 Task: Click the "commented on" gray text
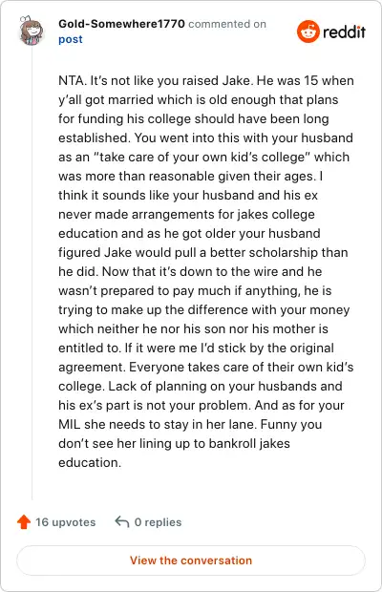click(227, 24)
